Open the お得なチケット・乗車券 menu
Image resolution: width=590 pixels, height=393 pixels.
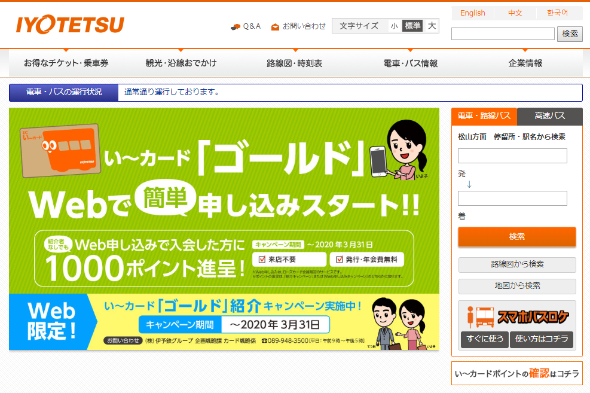click(66, 63)
